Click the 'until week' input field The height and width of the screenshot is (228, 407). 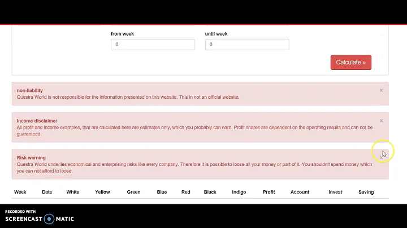[247, 45]
